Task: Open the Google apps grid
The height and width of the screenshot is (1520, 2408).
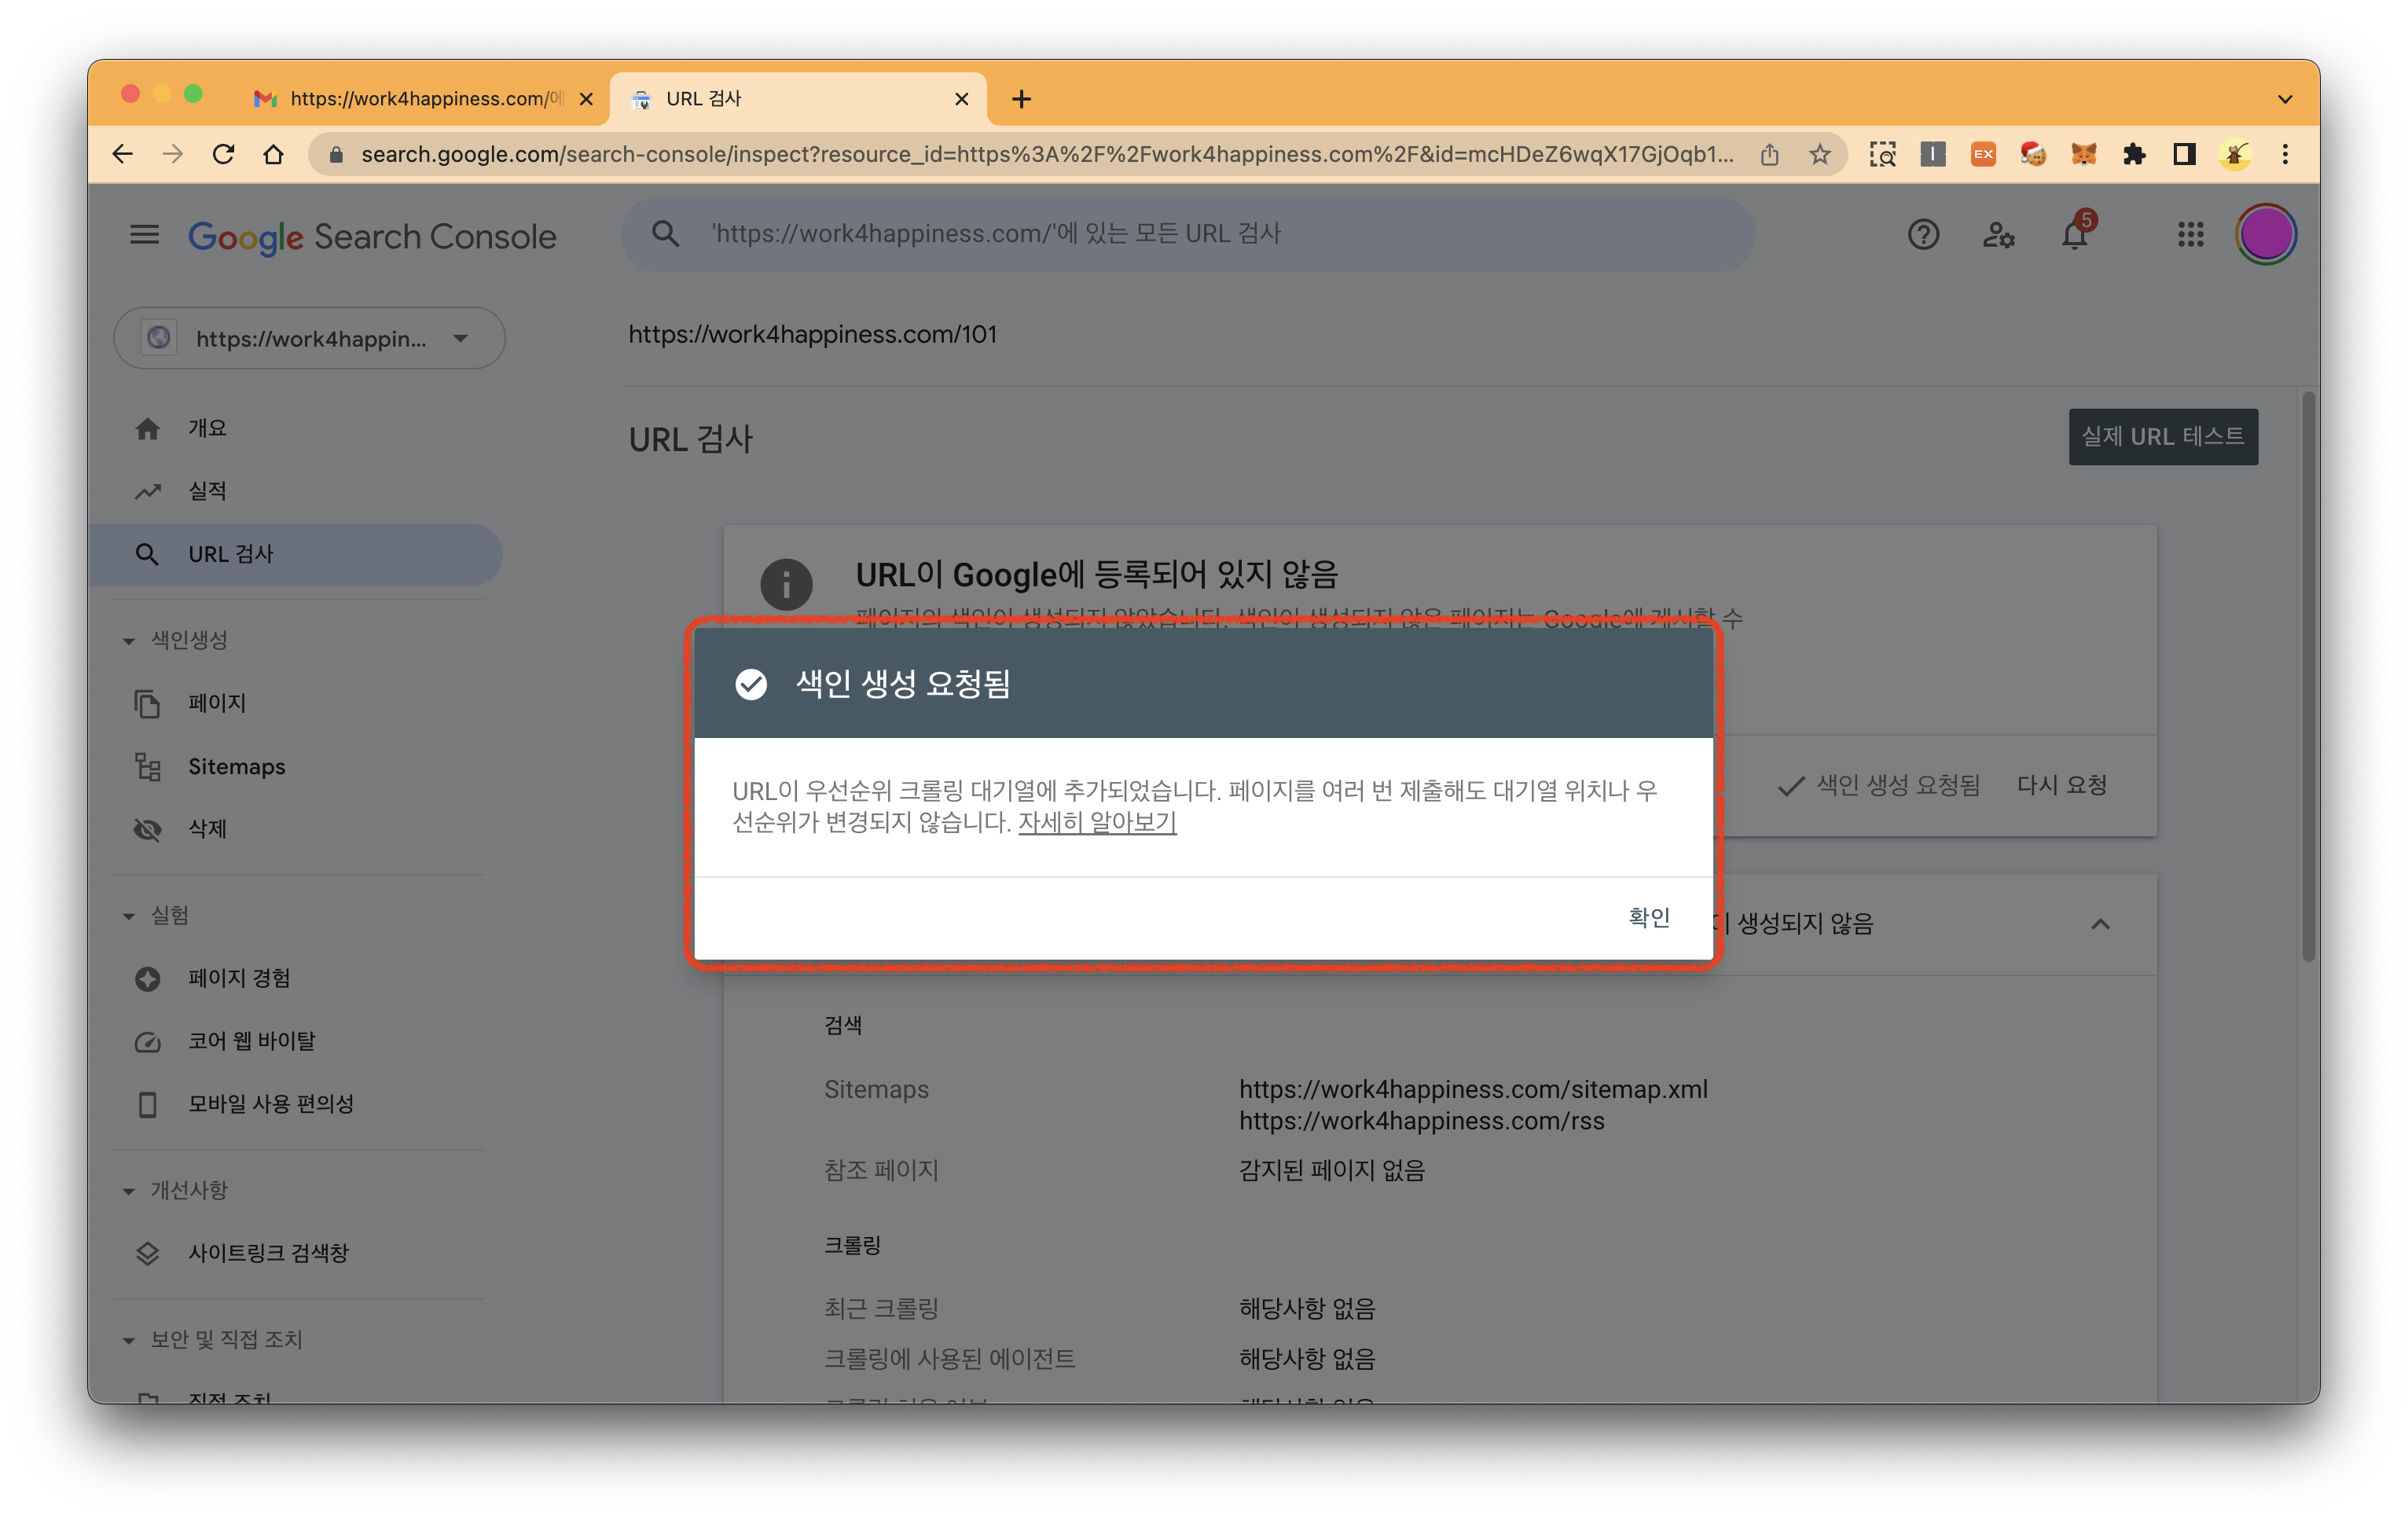Action: tap(2190, 234)
